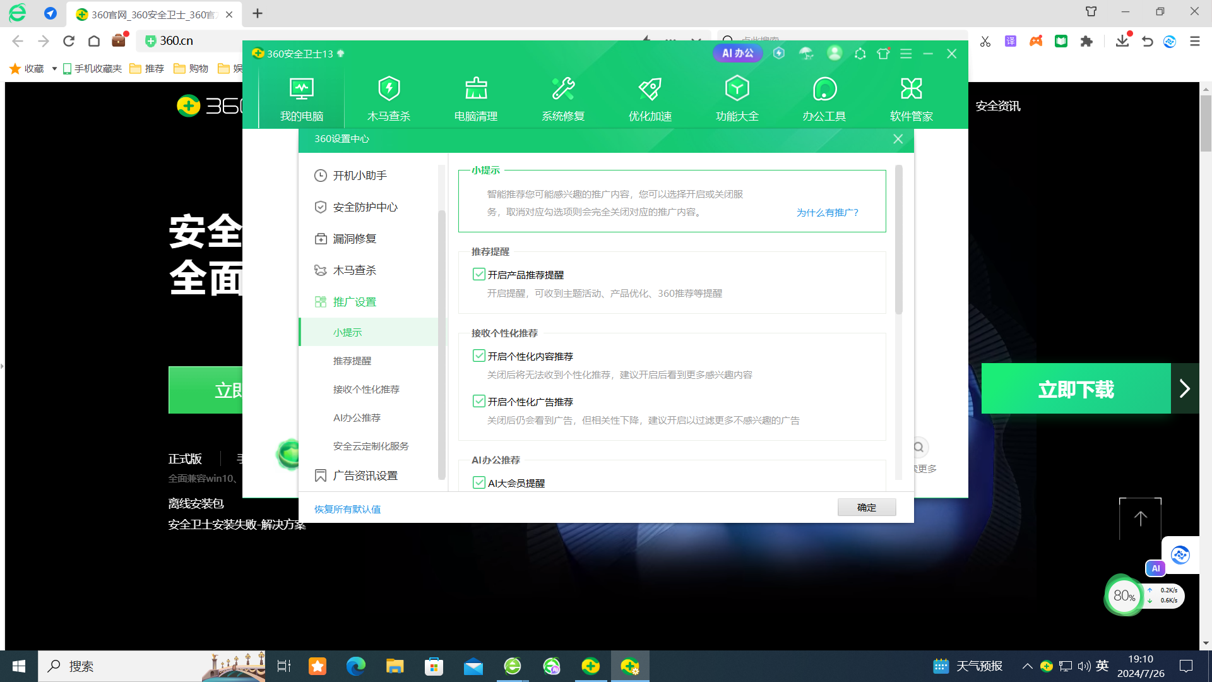Click the user avatar in 360 title bar
Viewport: 1212px width, 682px height.
pyautogui.click(x=834, y=54)
